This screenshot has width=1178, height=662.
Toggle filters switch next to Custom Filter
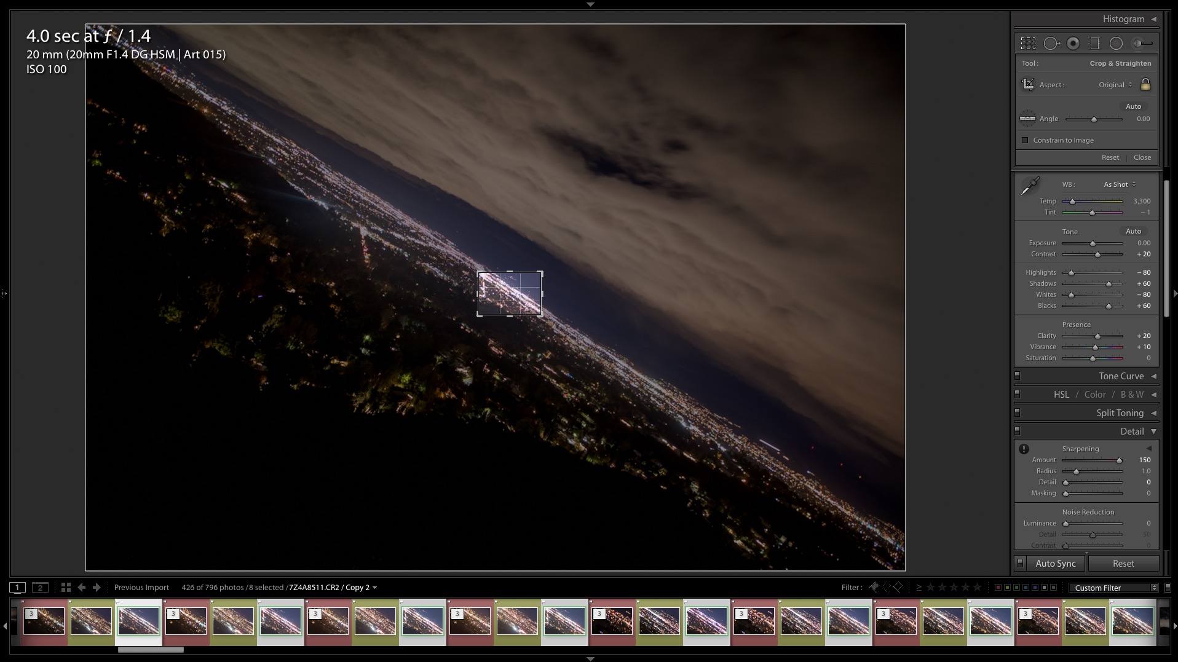pos(1168,588)
